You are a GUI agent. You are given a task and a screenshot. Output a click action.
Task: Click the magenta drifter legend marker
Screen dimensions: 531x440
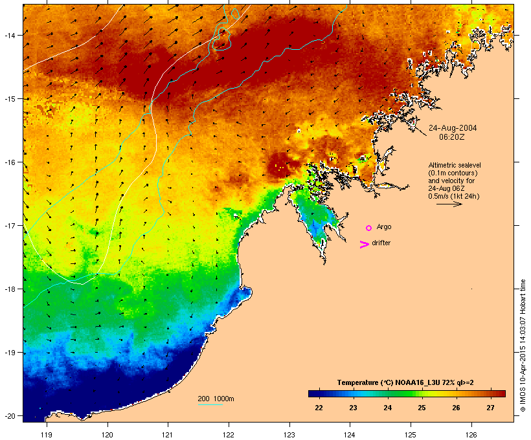click(x=365, y=245)
